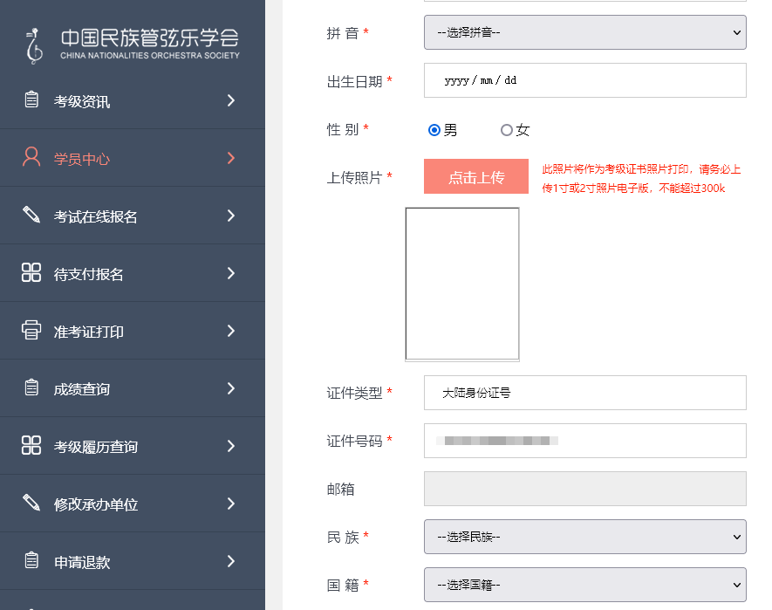Expand the 修改承办单位 menu chevron
Image resolution: width=772 pixels, height=610 pixels.
pyautogui.click(x=230, y=503)
